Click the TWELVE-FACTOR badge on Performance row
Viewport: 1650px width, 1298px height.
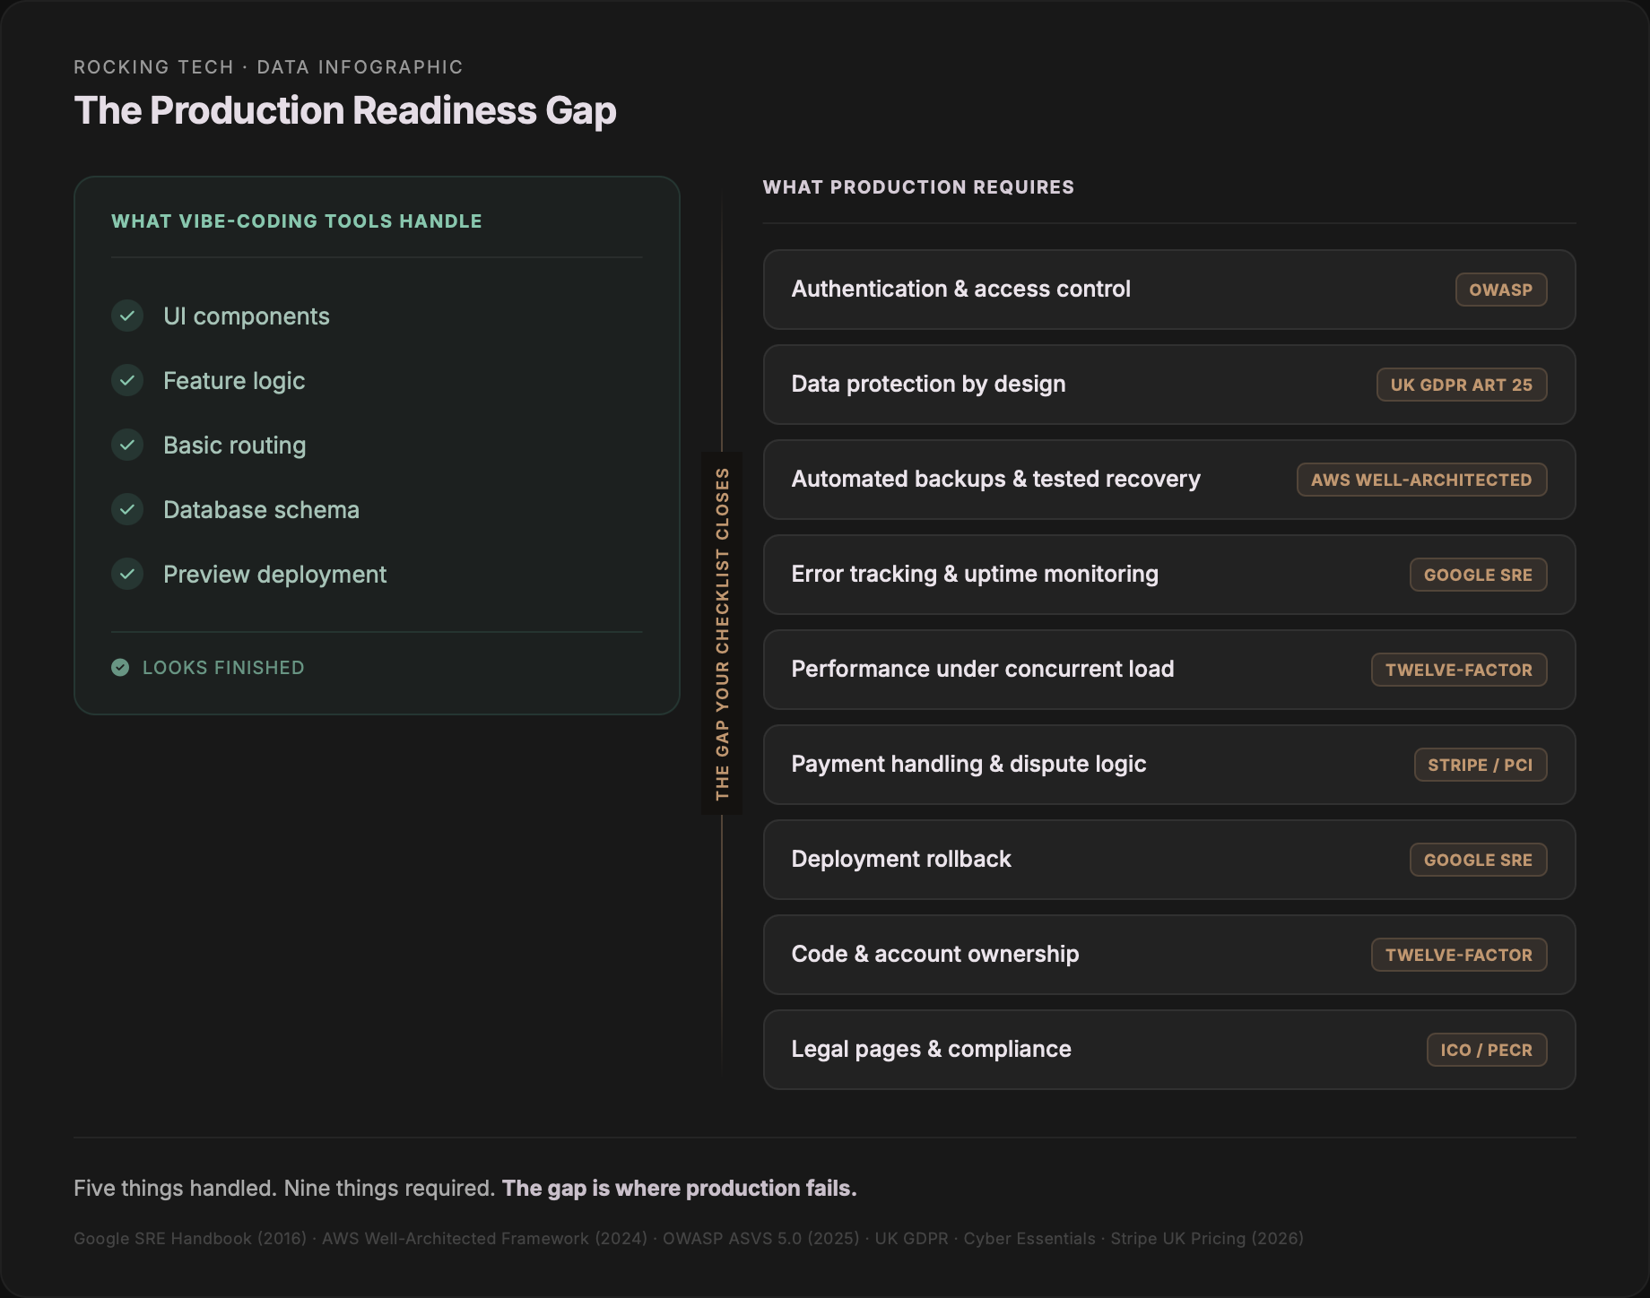click(1458, 670)
